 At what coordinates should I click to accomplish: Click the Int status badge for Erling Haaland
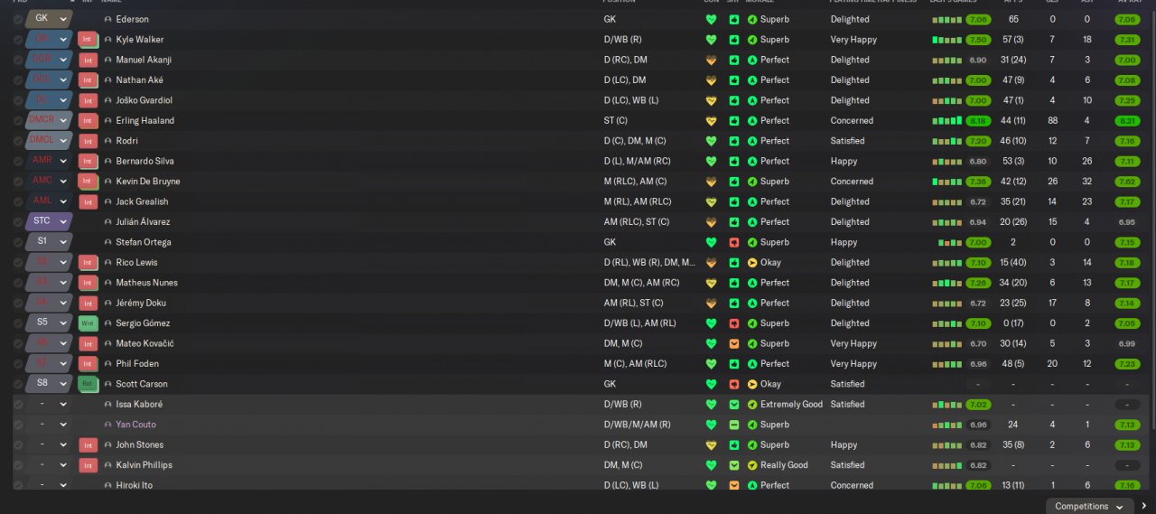click(87, 120)
